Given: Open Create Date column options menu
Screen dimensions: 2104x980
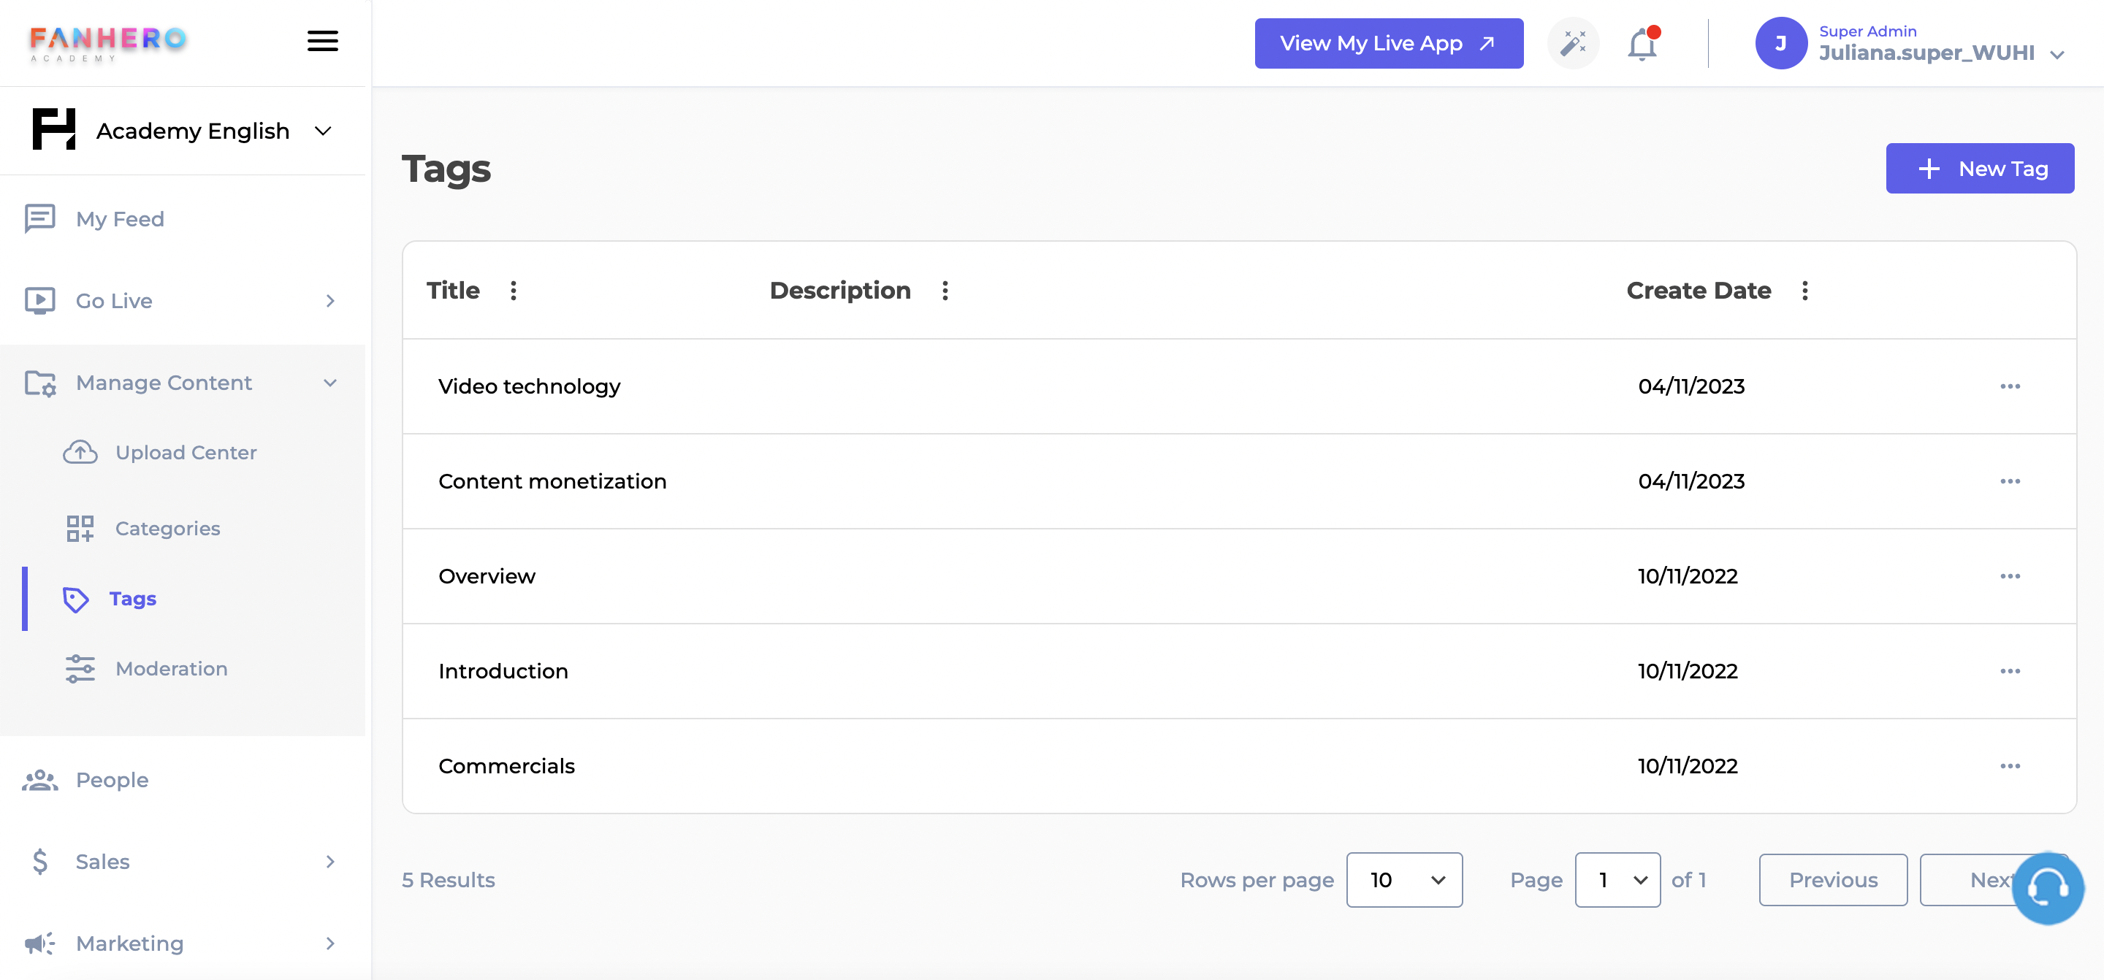Looking at the screenshot, I should pos(1805,290).
